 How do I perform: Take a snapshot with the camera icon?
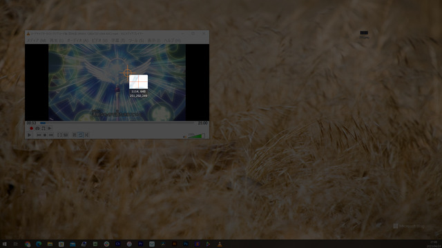pos(37,129)
